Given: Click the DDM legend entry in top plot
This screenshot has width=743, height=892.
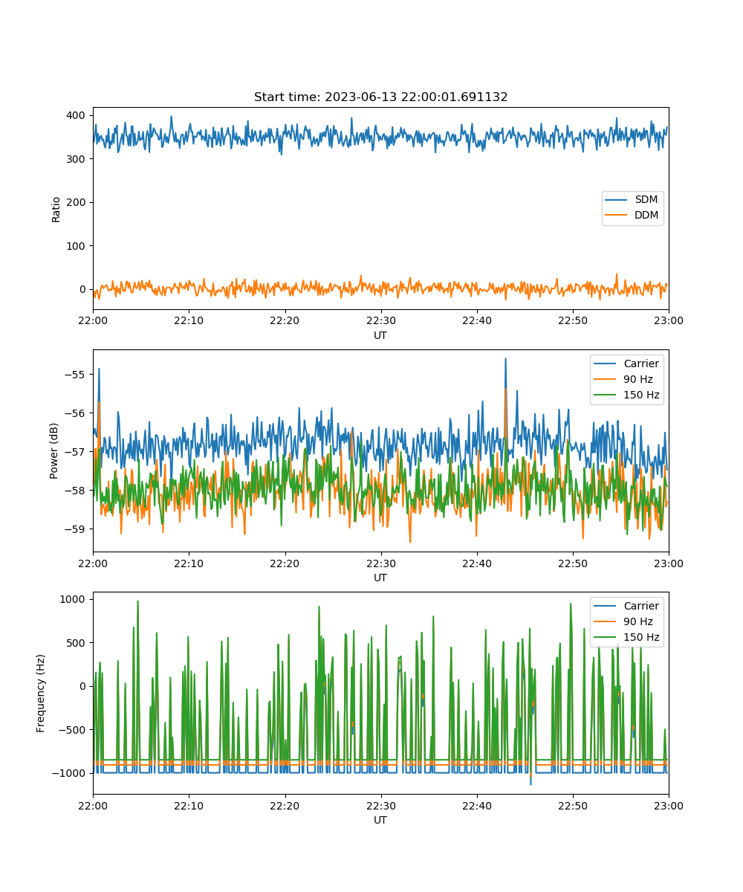Looking at the screenshot, I should point(632,216).
